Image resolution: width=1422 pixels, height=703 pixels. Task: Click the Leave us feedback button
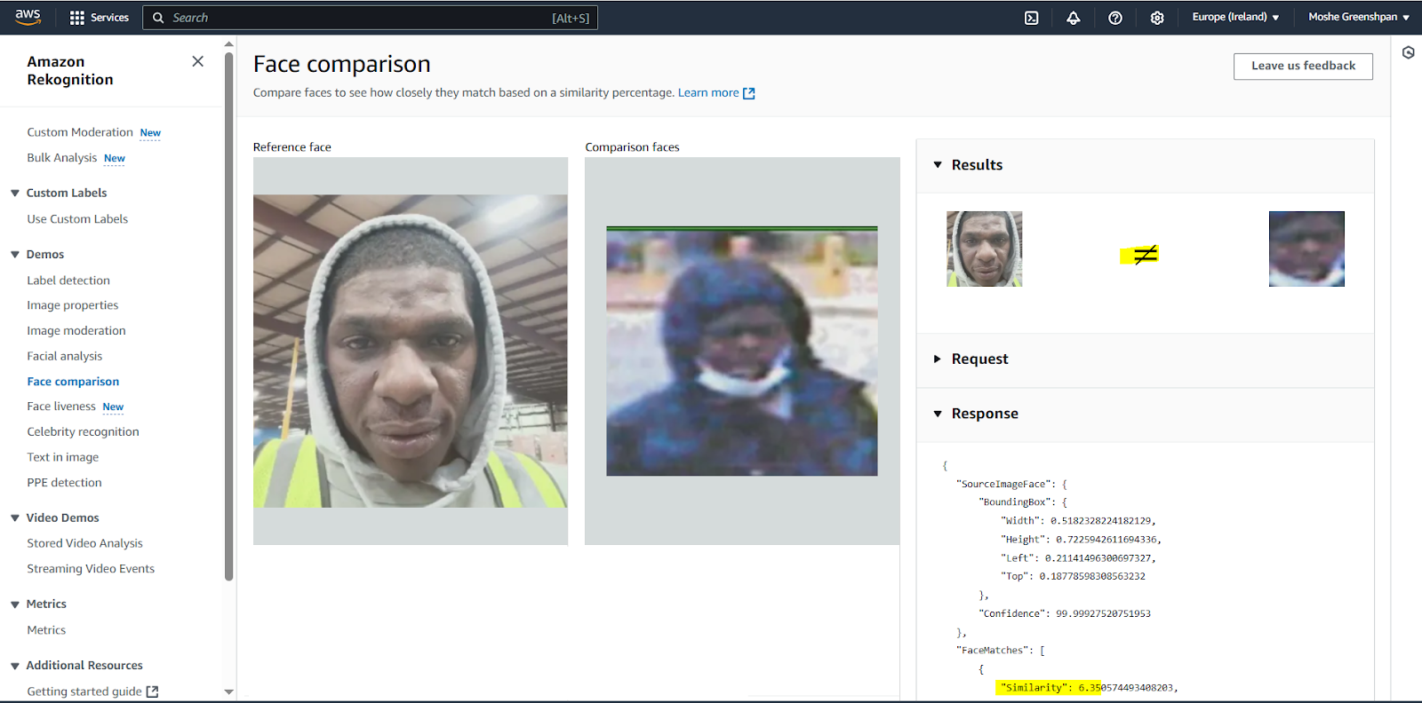click(x=1303, y=67)
